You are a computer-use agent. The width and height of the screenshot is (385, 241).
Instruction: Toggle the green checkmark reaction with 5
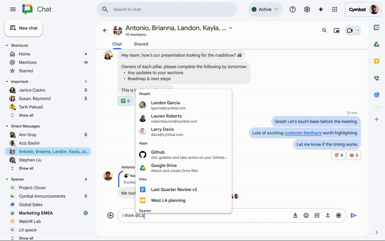[x=125, y=101]
